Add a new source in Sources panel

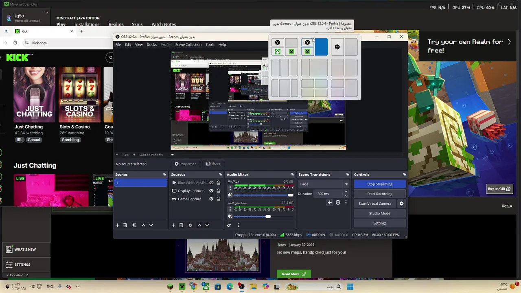click(173, 225)
